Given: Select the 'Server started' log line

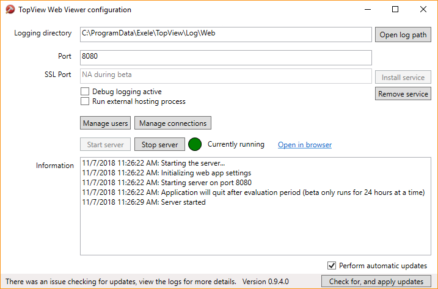Looking at the screenshot, I should [x=144, y=202].
